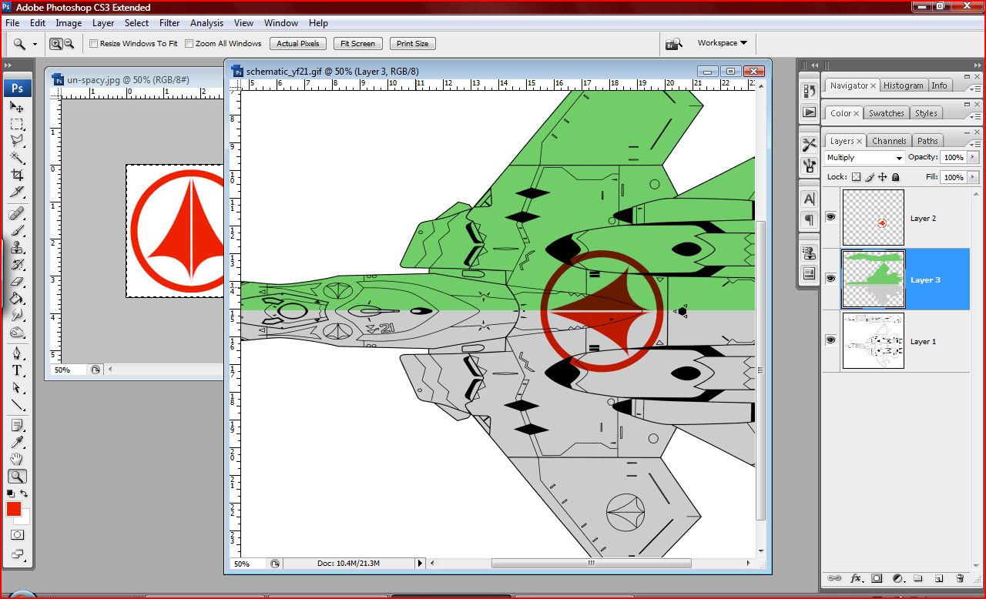This screenshot has height=599, width=986.
Task: Select the Clone Stamp tool
Action: point(17,248)
